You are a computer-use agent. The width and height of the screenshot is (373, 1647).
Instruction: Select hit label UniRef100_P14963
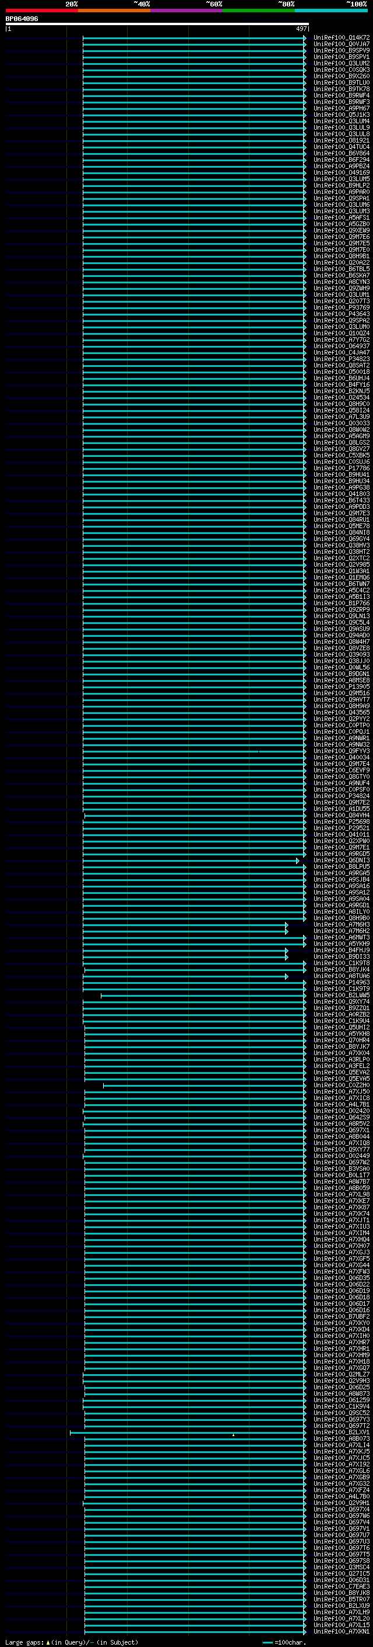(x=342, y=982)
